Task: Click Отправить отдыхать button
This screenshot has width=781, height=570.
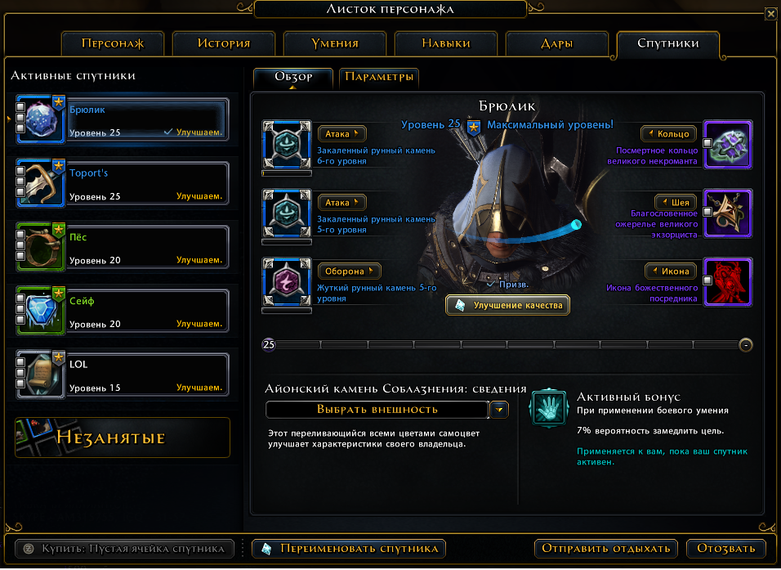Action: (605, 549)
